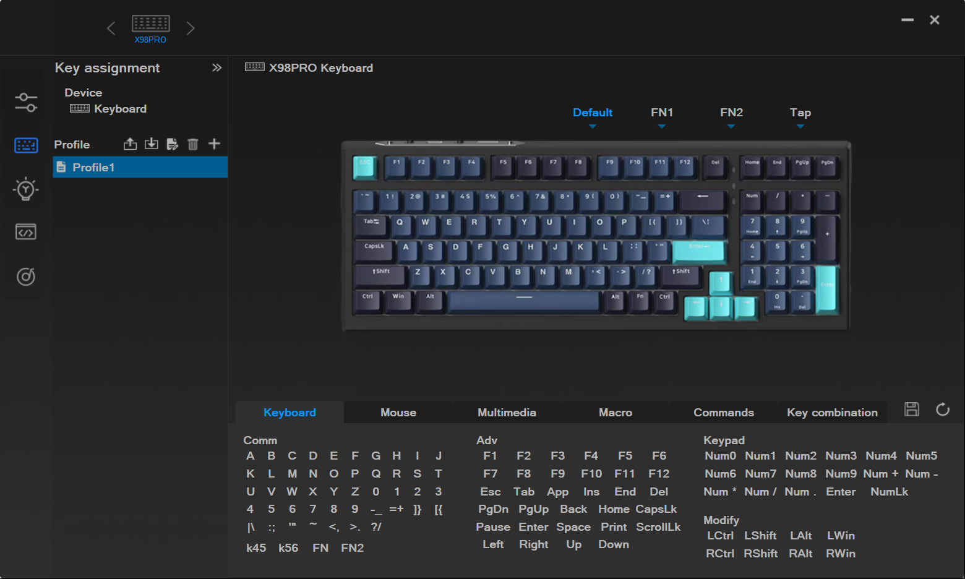Switch to the Keyboard tab
Screen dimensions: 965x579
289,413
